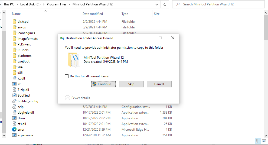268x145 pixels.
Task: Go to 'Local Disk (C:)' breadcrumb
Action: coord(30,4)
